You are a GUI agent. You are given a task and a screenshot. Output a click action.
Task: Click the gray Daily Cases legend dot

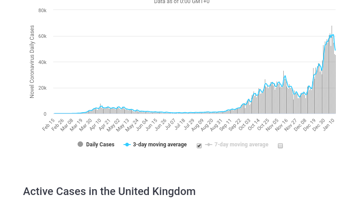point(80,145)
